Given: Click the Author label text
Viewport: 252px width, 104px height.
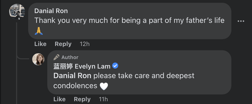Looking at the screenshot, I should coord(70,57).
